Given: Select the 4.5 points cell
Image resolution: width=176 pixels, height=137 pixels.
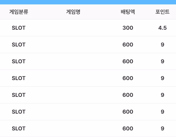Looking at the screenshot, I should coord(163,28).
